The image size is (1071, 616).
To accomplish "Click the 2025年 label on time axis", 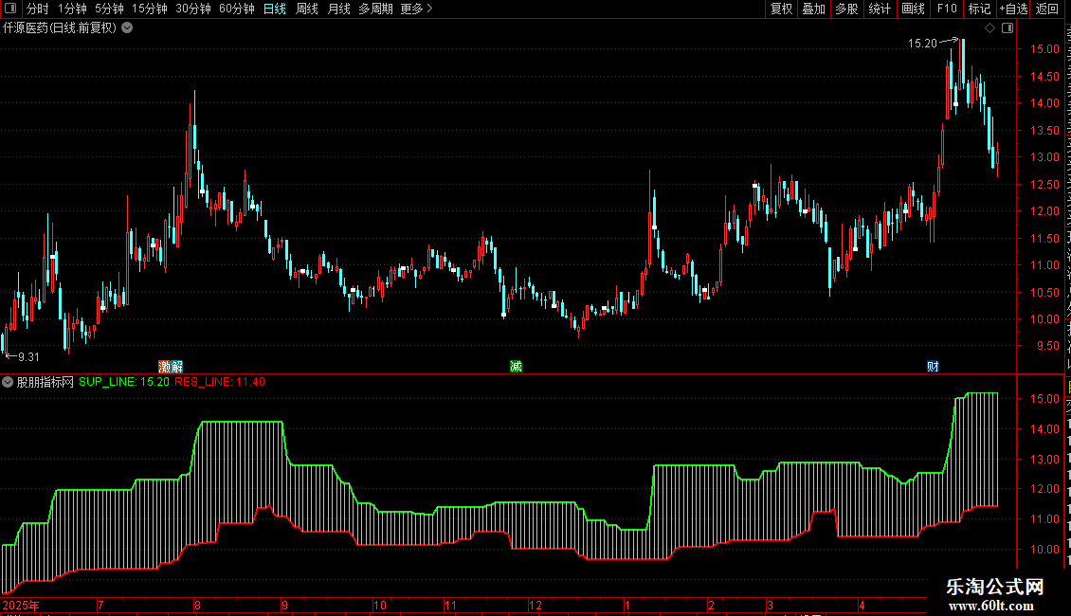I will point(21,605).
